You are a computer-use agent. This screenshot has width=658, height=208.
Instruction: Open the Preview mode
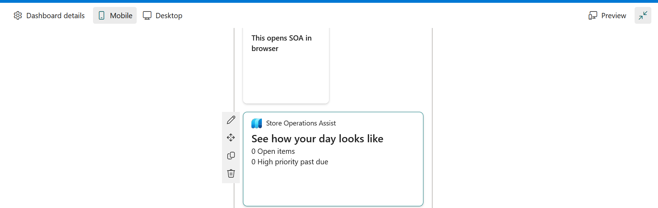pos(607,15)
